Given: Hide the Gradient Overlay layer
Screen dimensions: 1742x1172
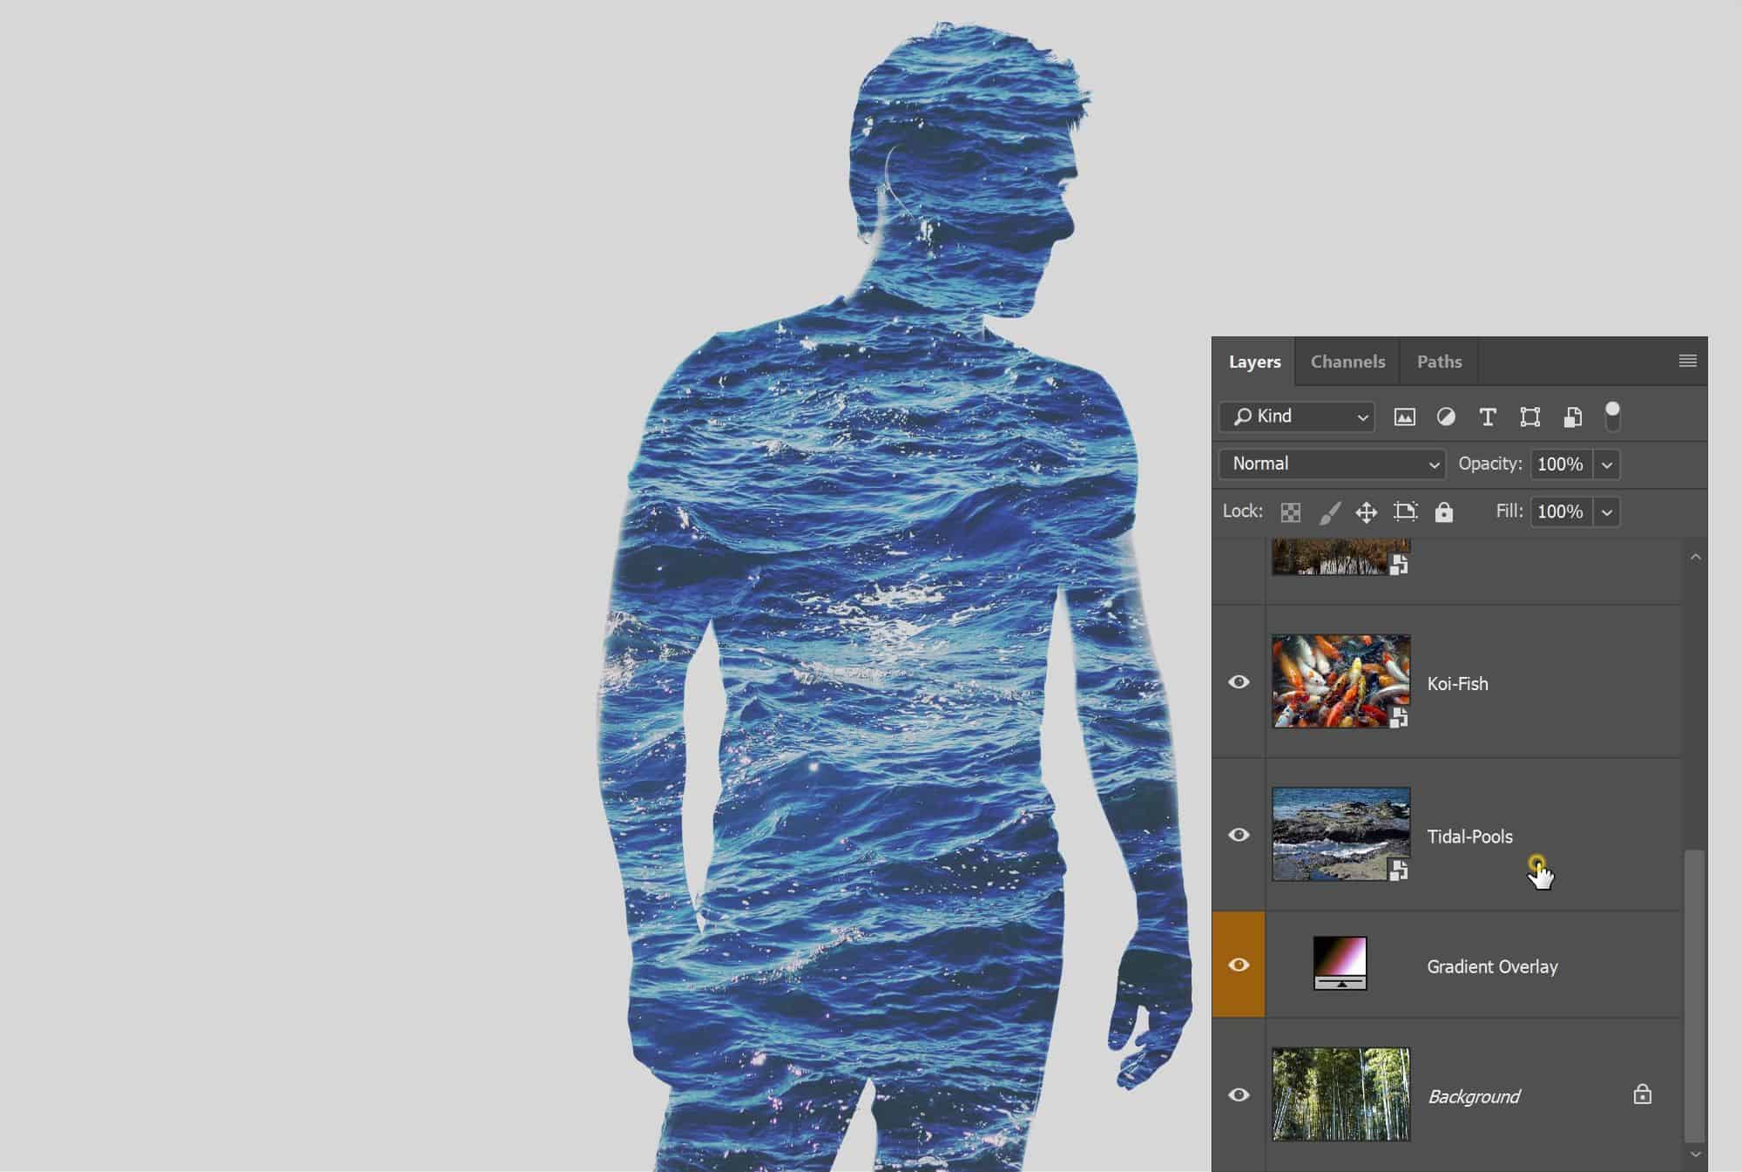Looking at the screenshot, I should 1239,965.
